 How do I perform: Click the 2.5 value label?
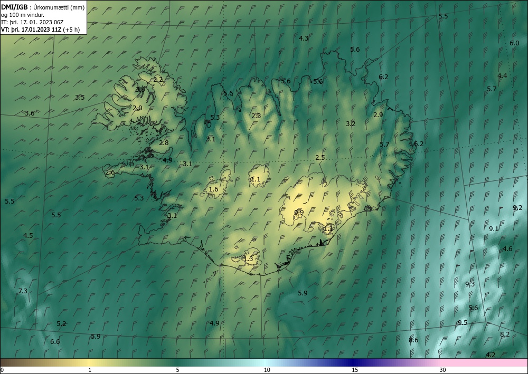[x=320, y=157]
